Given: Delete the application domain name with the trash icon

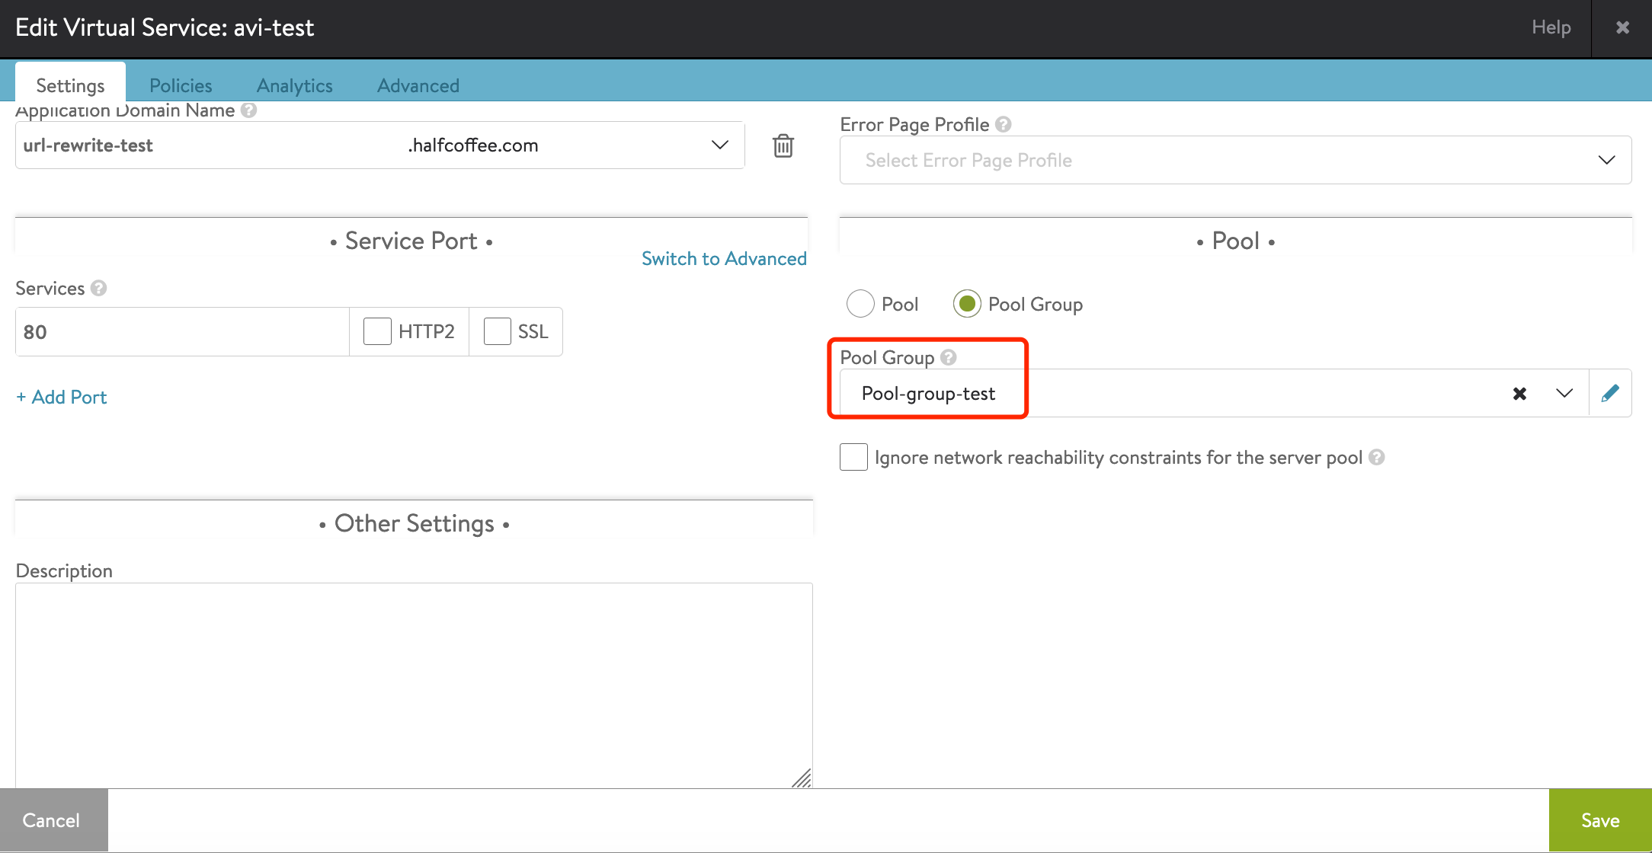Looking at the screenshot, I should pyautogui.click(x=783, y=145).
